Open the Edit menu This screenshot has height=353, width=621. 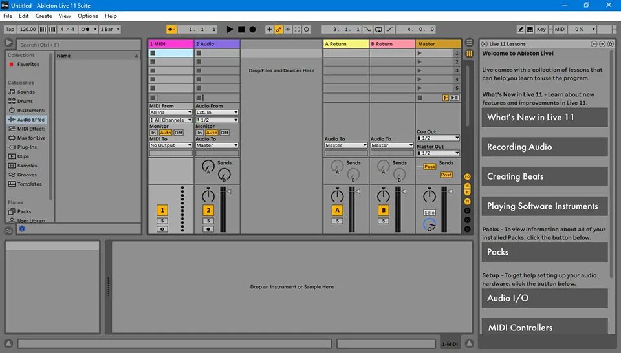[x=24, y=16]
